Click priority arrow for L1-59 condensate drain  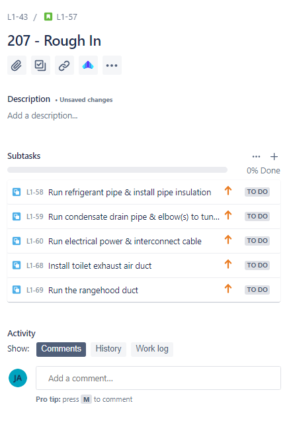pos(228,215)
